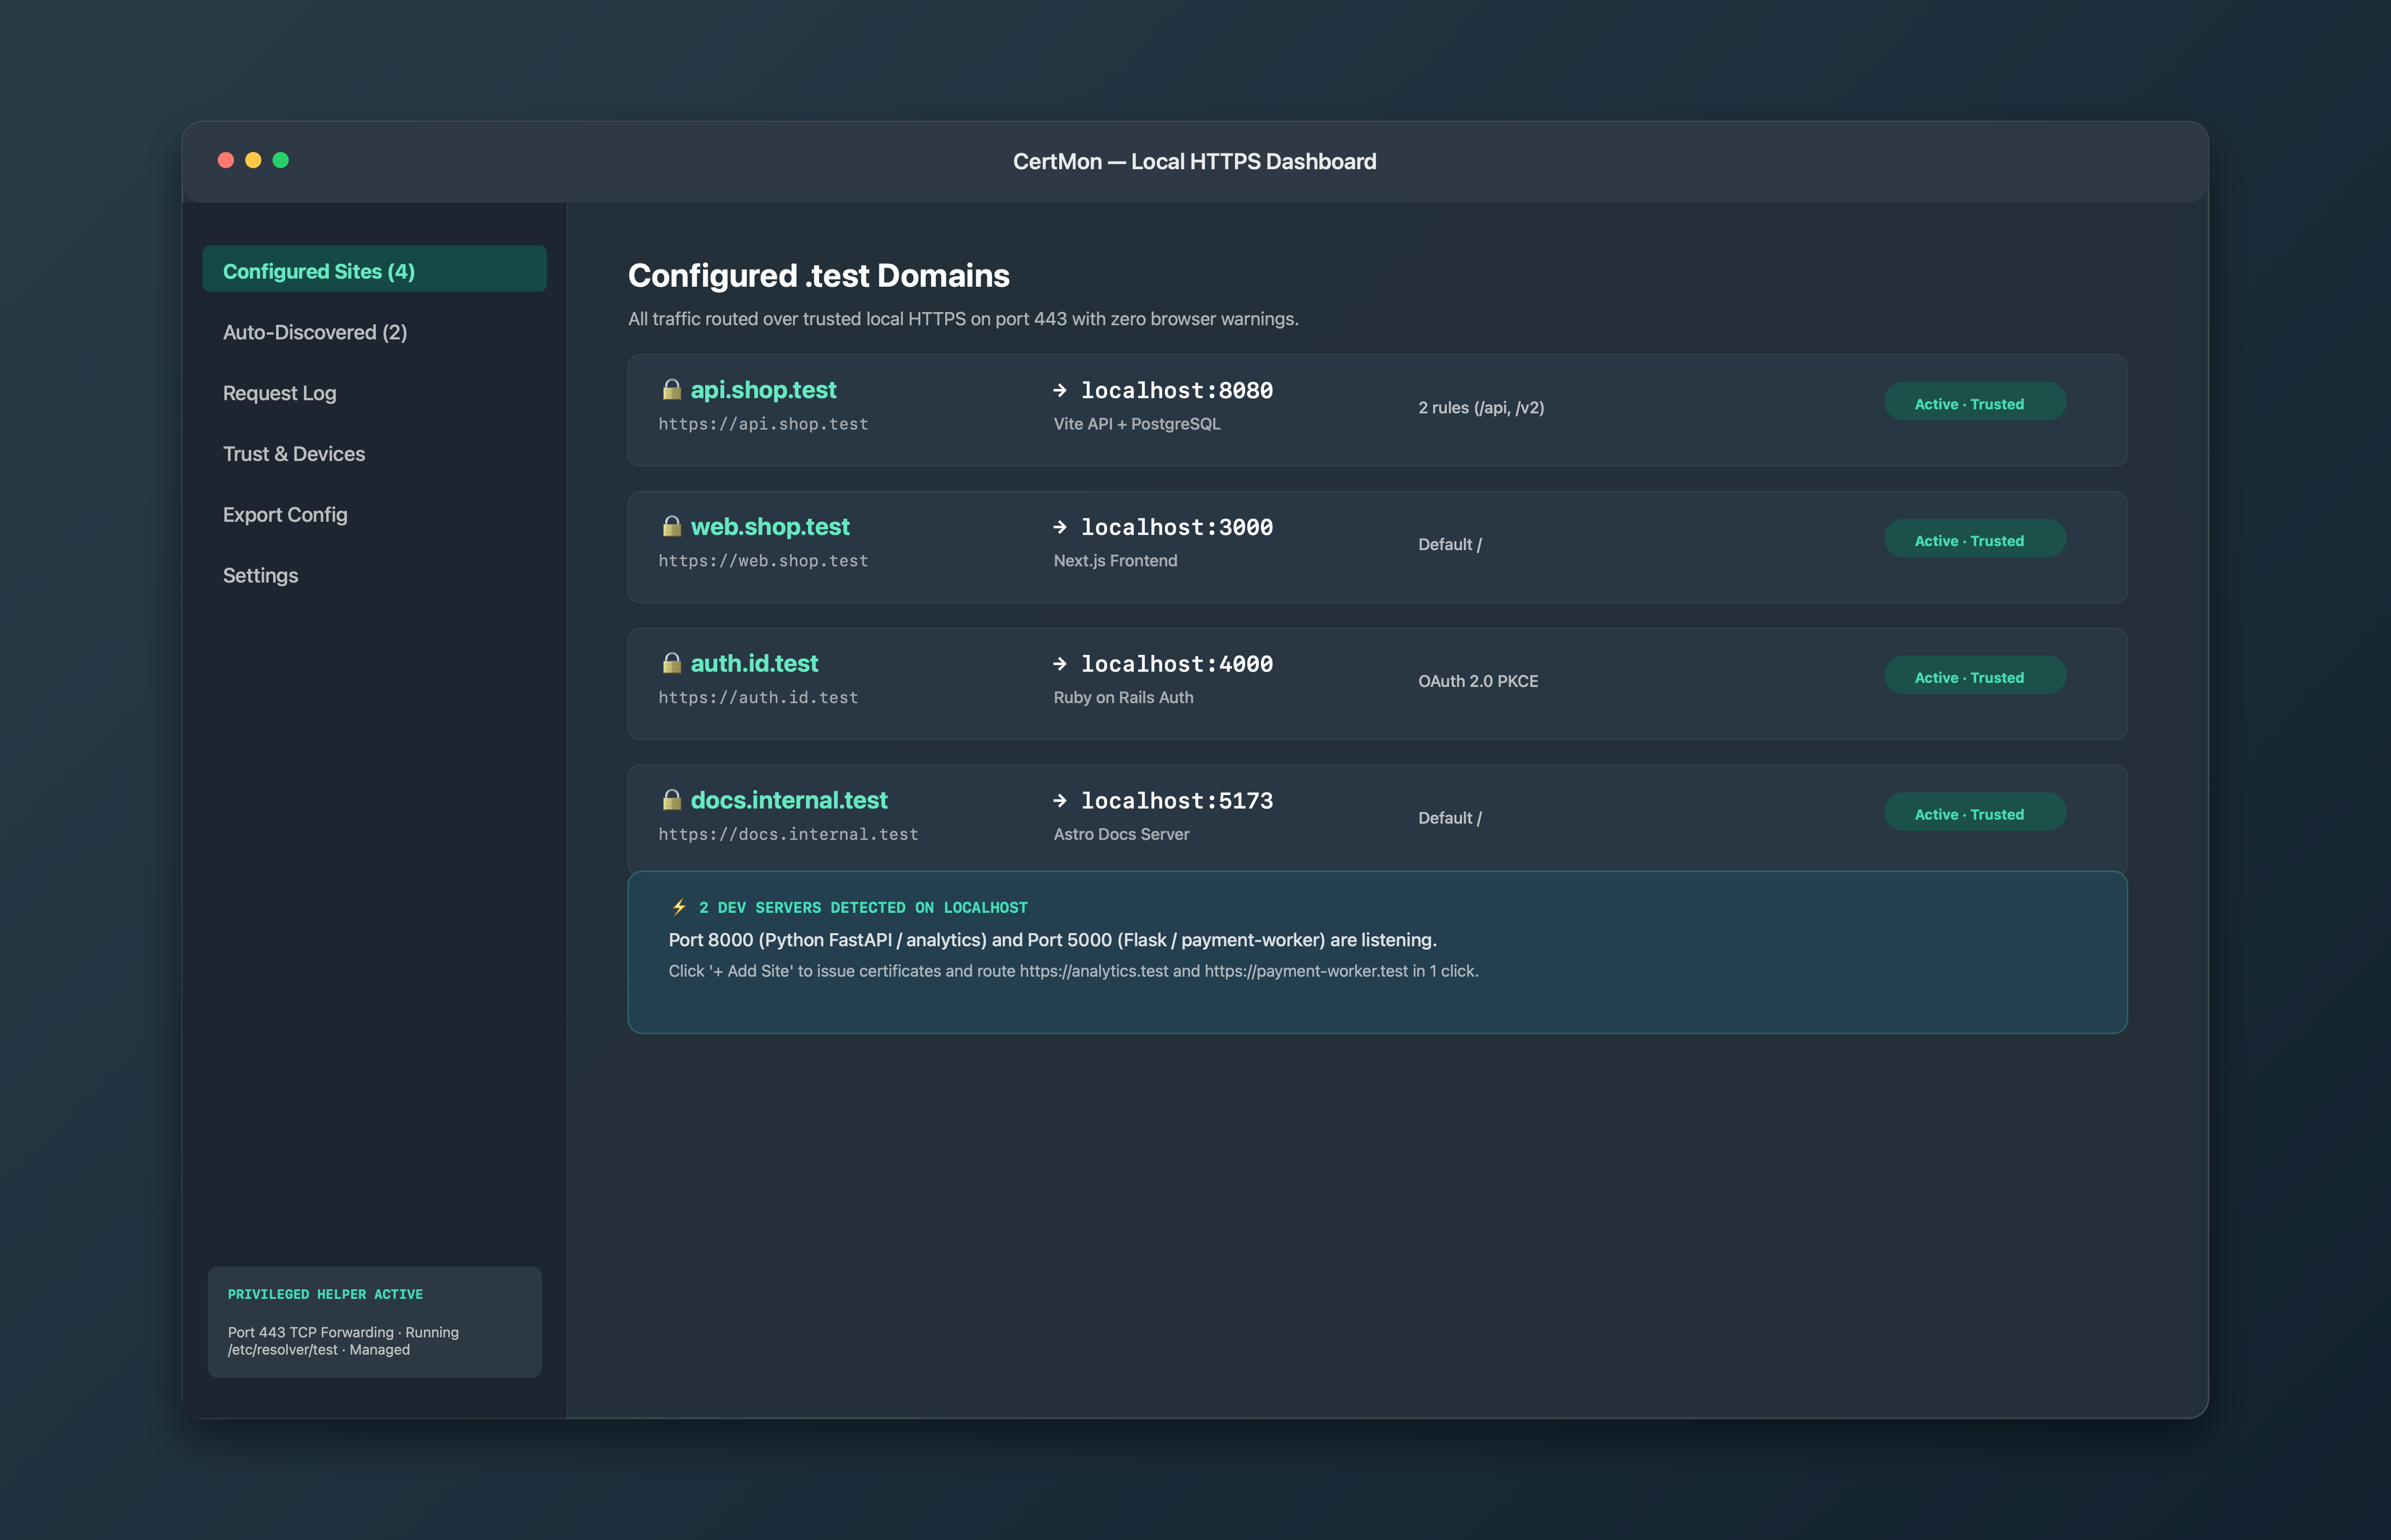Select the localhost:3000 target text

pos(1177,527)
